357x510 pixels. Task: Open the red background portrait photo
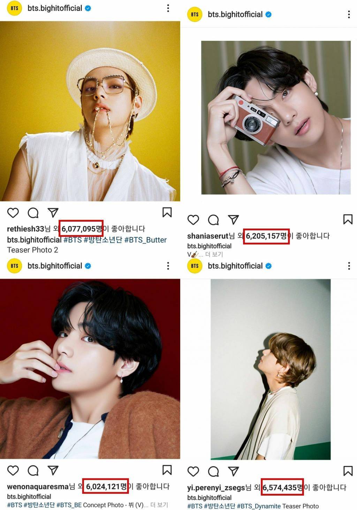[x=90, y=368]
